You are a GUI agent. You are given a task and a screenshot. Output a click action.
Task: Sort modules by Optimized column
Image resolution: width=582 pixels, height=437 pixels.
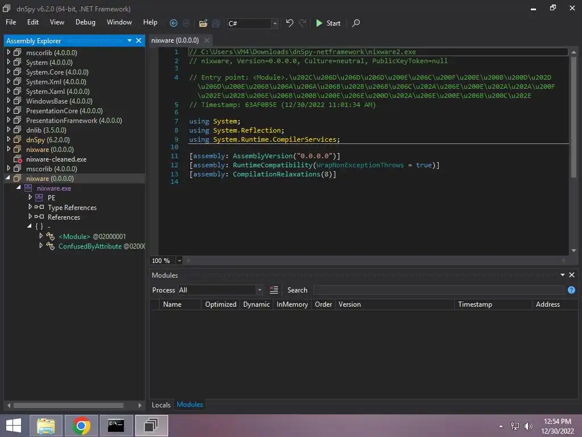point(221,304)
